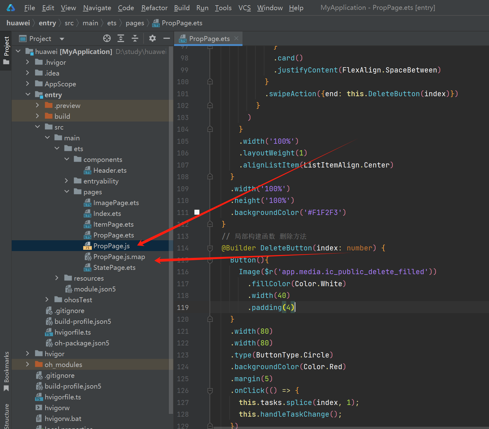Toggle fold marker at line 120

pyautogui.click(x=210, y=319)
